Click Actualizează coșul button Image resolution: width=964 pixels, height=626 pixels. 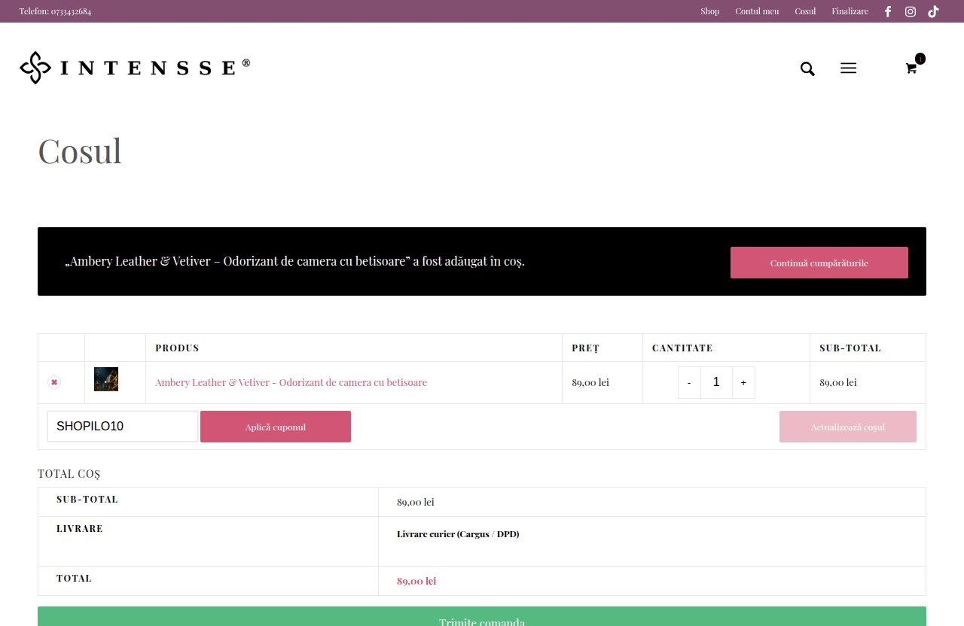(x=848, y=427)
